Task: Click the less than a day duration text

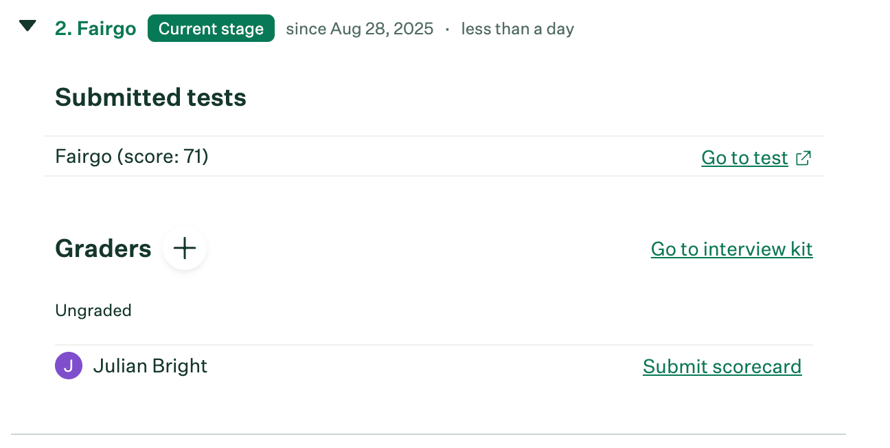Action: pyautogui.click(x=517, y=29)
